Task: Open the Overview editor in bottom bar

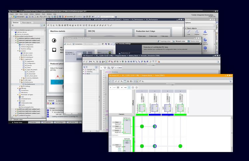Action: tap(34, 122)
